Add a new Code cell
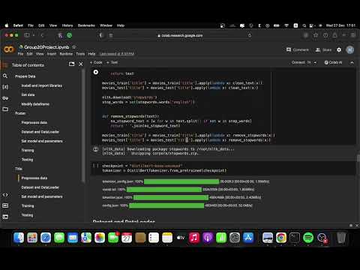360x270 pixels. [96, 62]
